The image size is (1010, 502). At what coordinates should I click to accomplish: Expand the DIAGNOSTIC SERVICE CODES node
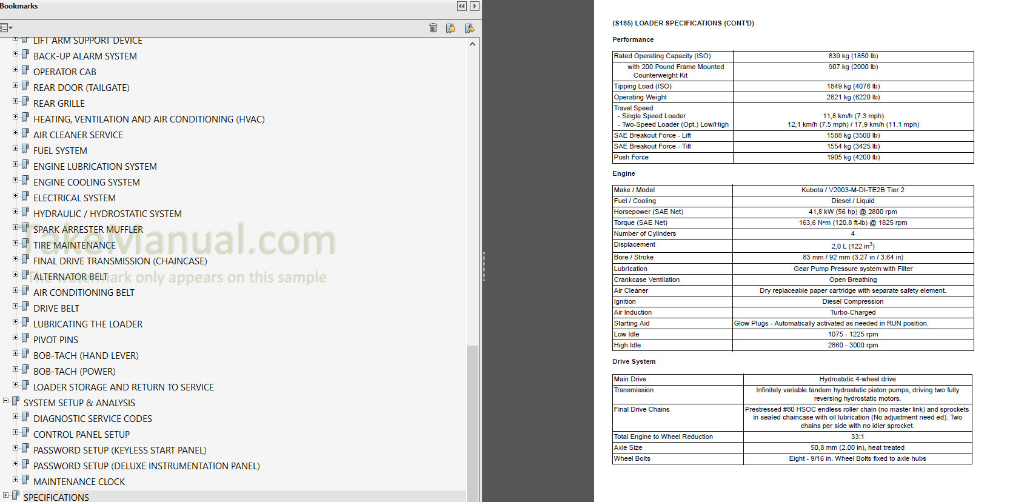(x=16, y=417)
